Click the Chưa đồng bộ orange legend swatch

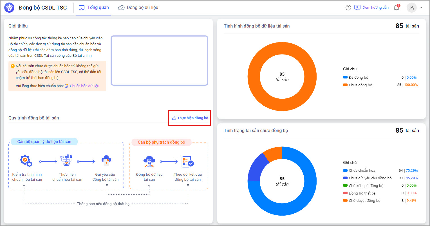pos(345,85)
